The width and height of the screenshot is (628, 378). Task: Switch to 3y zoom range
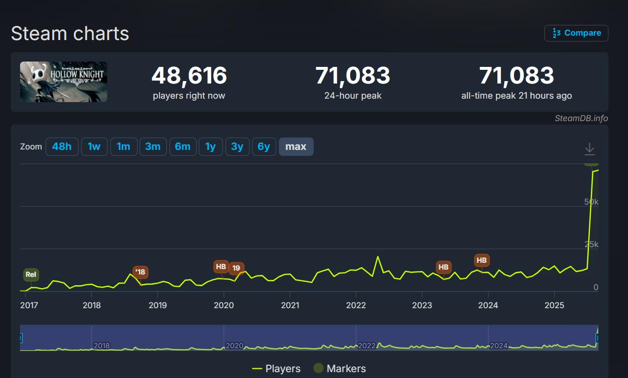237,147
